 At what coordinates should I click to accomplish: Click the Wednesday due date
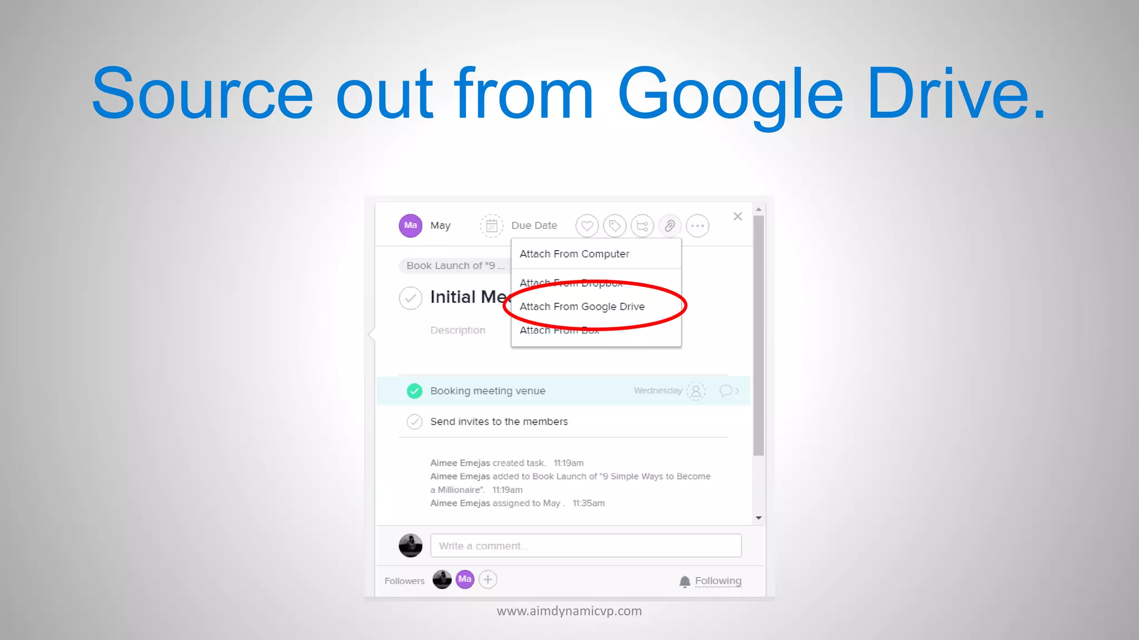(658, 391)
